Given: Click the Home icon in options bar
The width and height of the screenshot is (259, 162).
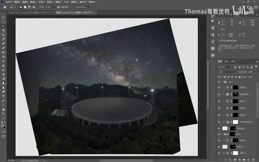Looking at the screenshot, I should point(5,7).
